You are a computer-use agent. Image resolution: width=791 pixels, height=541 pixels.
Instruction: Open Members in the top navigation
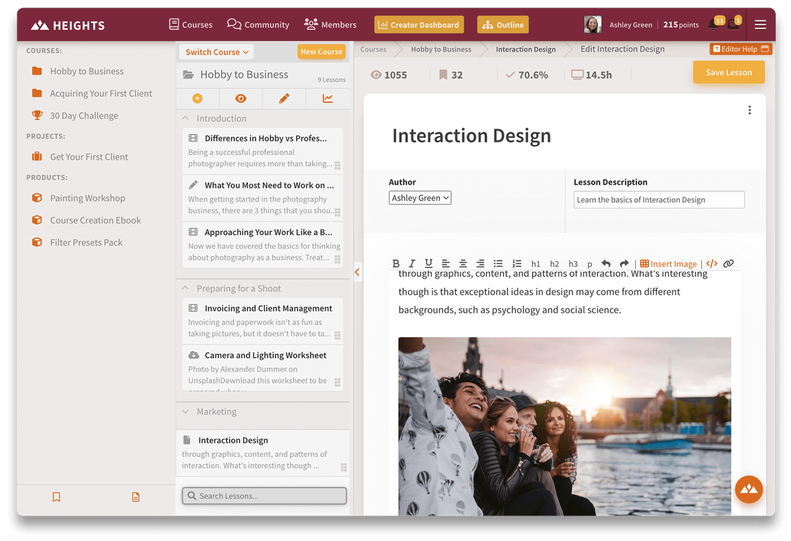(x=331, y=25)
